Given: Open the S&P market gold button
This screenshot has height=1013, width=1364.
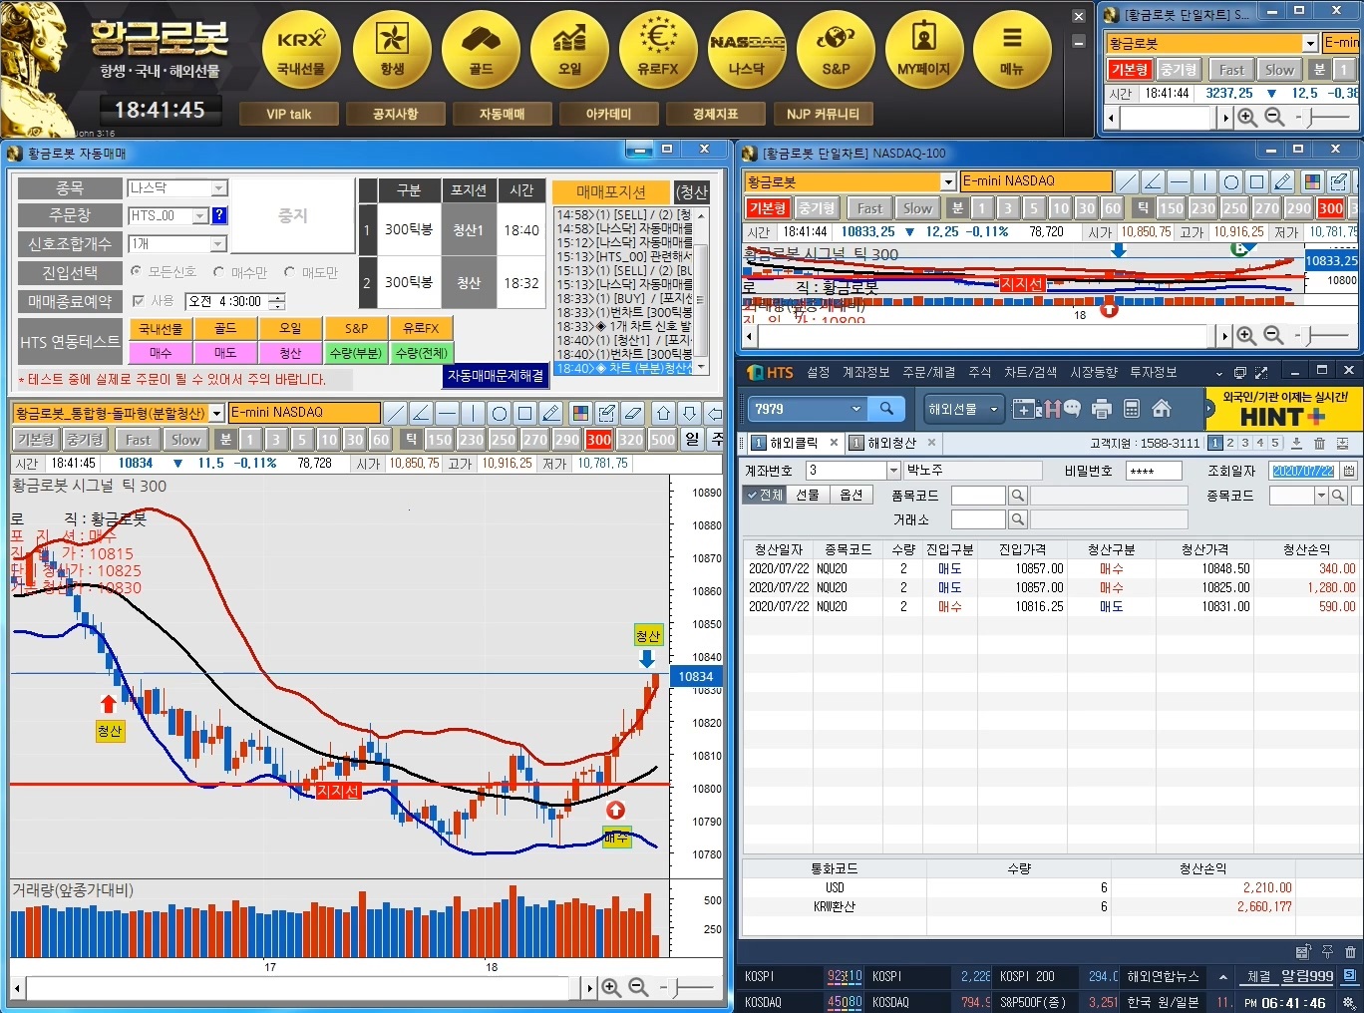Looking at the screenshot, I should [836, 50].
